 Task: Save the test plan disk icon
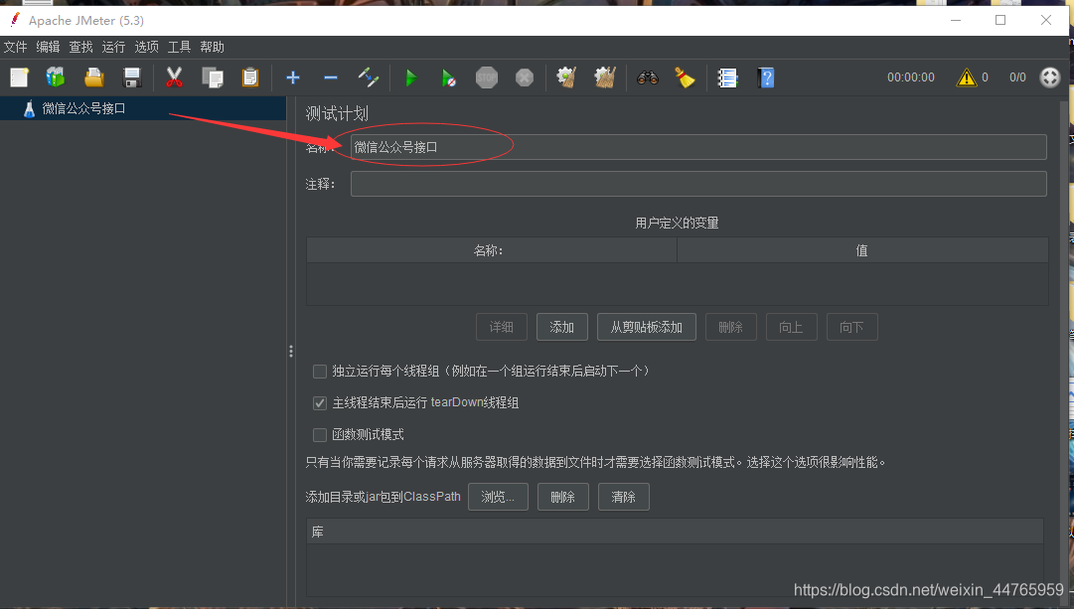pyautogui.click(x=131, y=77)
